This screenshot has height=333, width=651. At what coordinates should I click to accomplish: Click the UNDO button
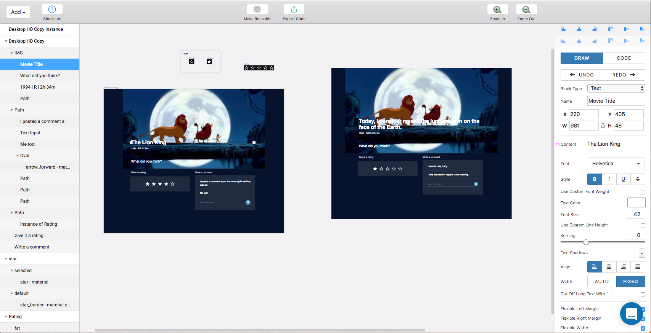pos(582,75)
